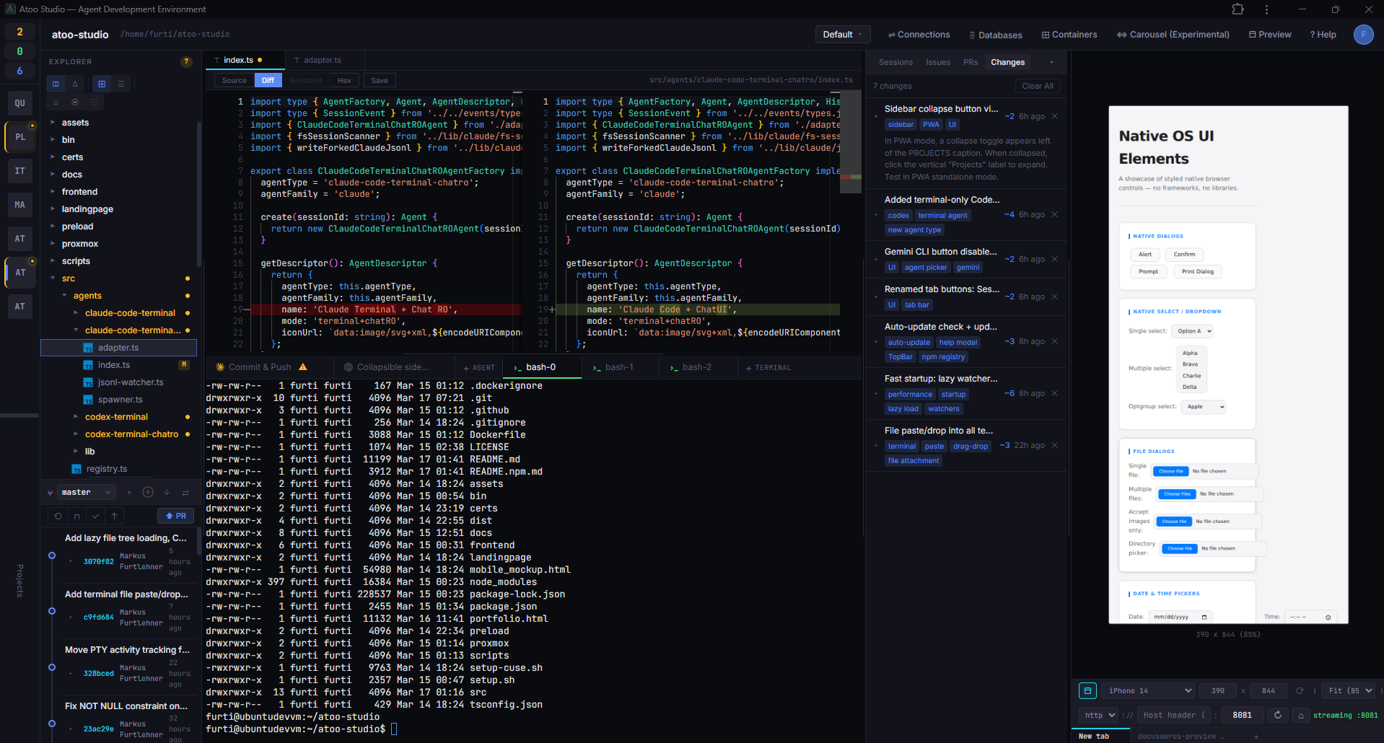The image size is (1384, 743).
Task: Click Clear All in the Changes panel
Action: (x=1037, y=86)
